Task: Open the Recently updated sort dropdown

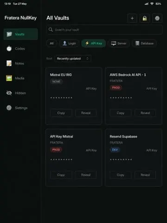Action: click(x=73, y=59)
